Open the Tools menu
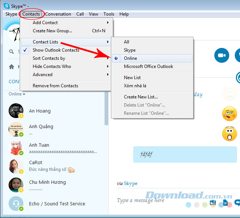This screenshot has height=218, width=240. click(x=109, y=14)
